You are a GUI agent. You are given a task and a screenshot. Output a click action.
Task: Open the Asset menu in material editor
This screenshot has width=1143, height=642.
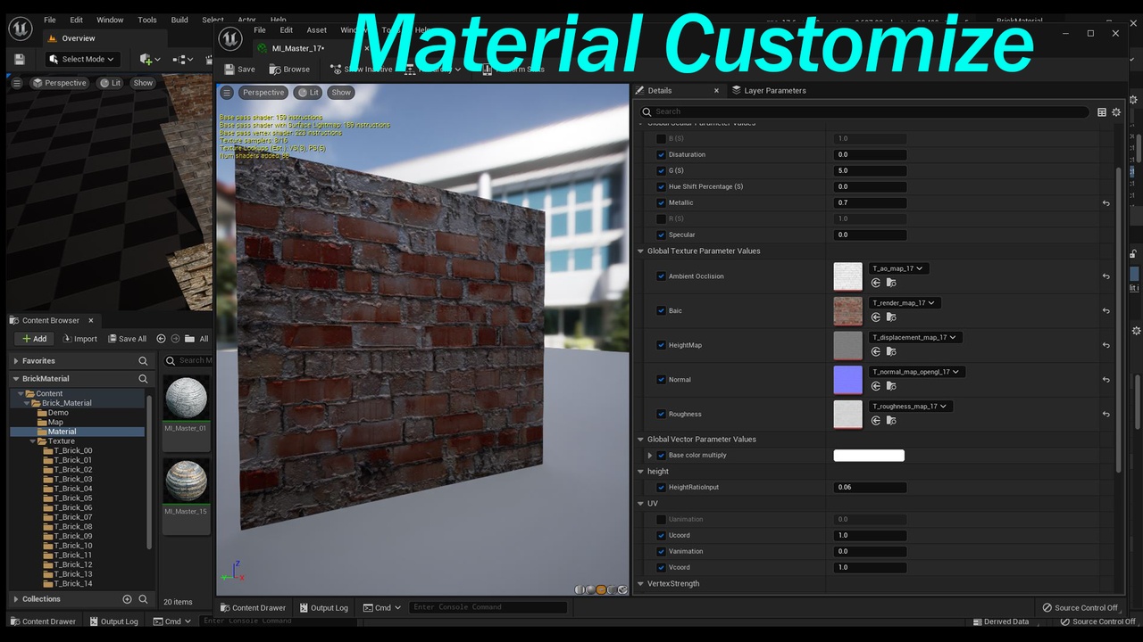pyautogui.click(x=316, y=30)
